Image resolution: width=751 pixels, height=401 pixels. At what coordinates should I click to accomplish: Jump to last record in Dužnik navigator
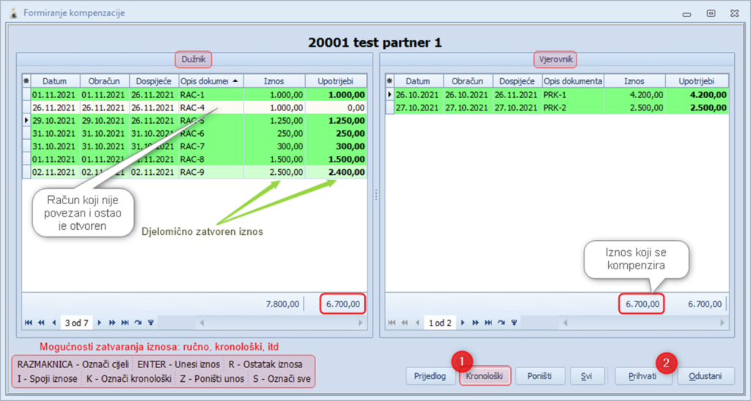click(x=125, y=322)
